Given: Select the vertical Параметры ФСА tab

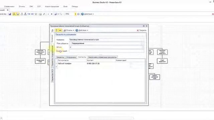Looking at the screenshot, I should [52, 75].
